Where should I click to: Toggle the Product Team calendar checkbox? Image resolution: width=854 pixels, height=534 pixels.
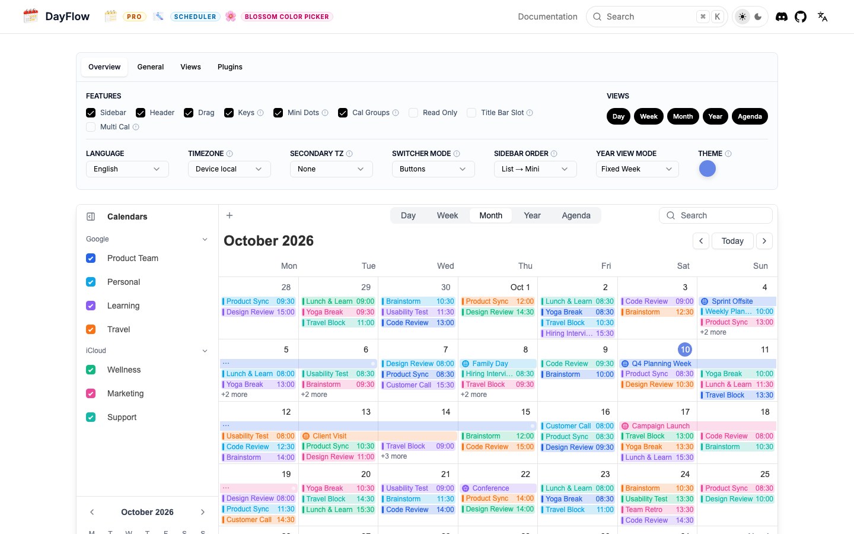click(91, 258)
